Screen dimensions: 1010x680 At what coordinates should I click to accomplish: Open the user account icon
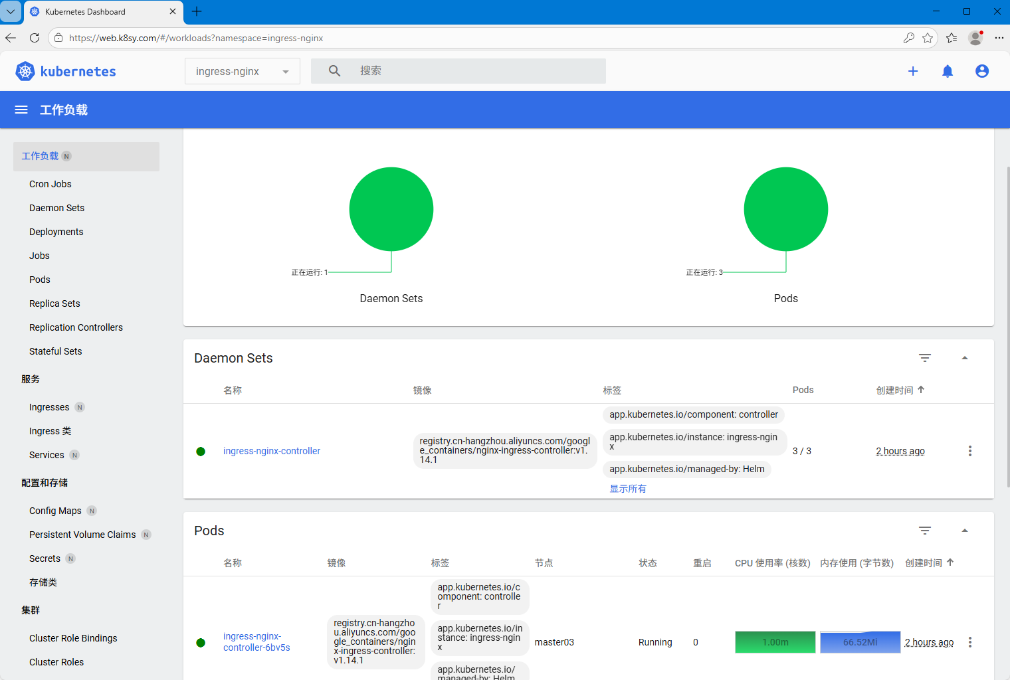coord(982,71)
